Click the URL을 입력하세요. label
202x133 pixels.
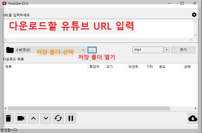tap(17, 15)
